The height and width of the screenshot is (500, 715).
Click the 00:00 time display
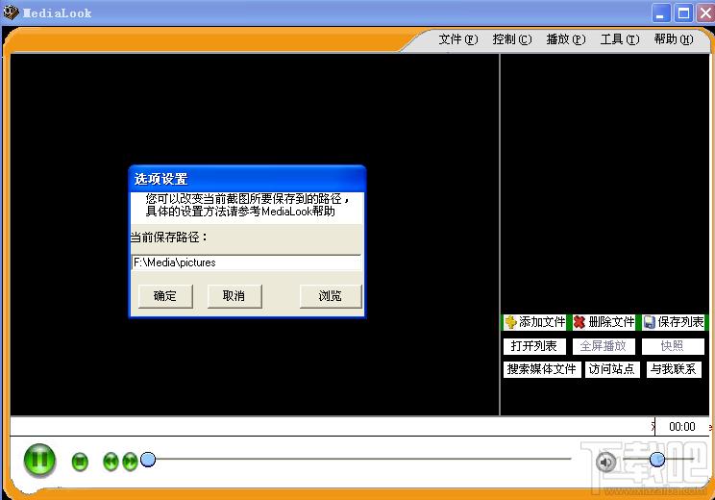(682, 427)
